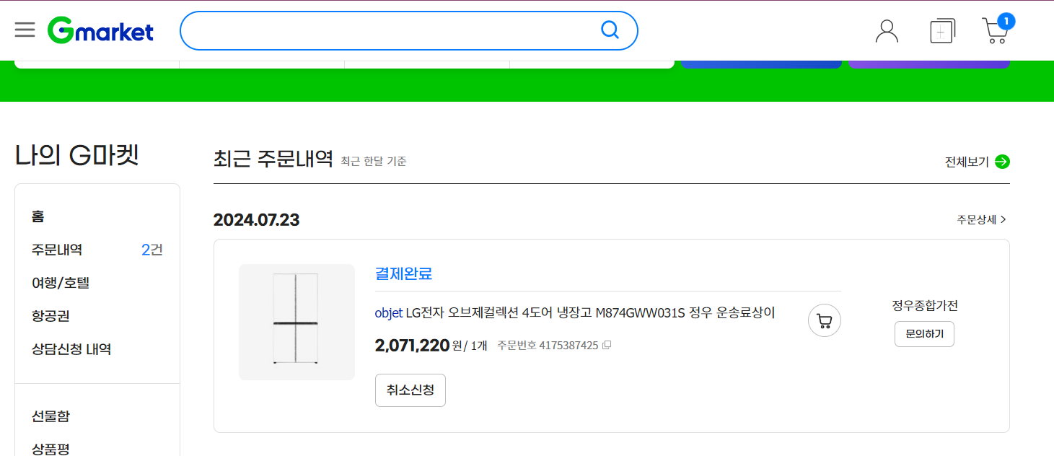Open 주문상세 for order 2024.07.23
The image size is (1054, 456).
pos(982,219)
